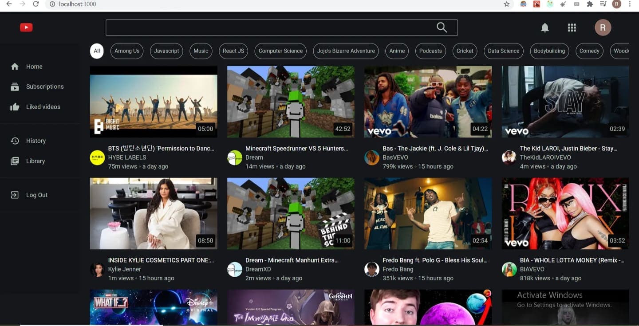Viewport: 639px width, 326px height.
Task: Open Dream Minecraft Manhunt Extra thumbnail
Action: pyautogui.click(x=291, y=214)
